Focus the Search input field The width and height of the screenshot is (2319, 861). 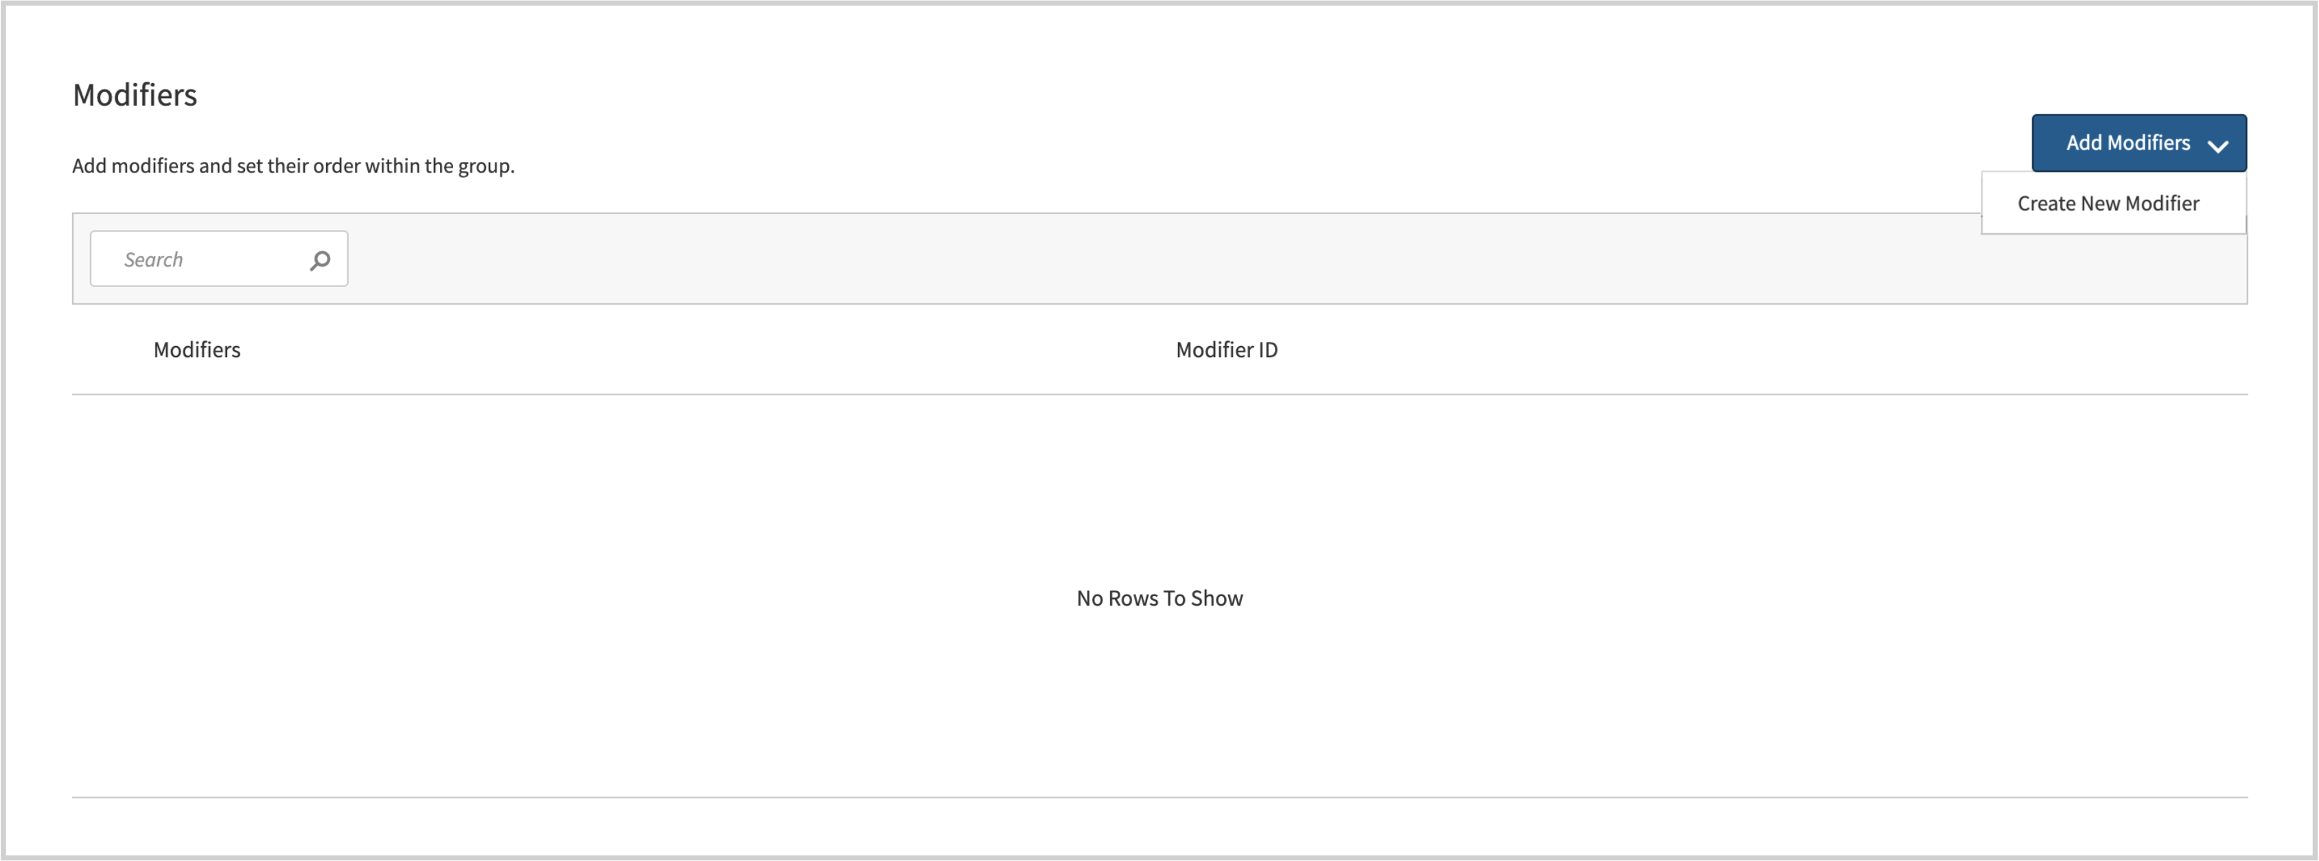207,260
